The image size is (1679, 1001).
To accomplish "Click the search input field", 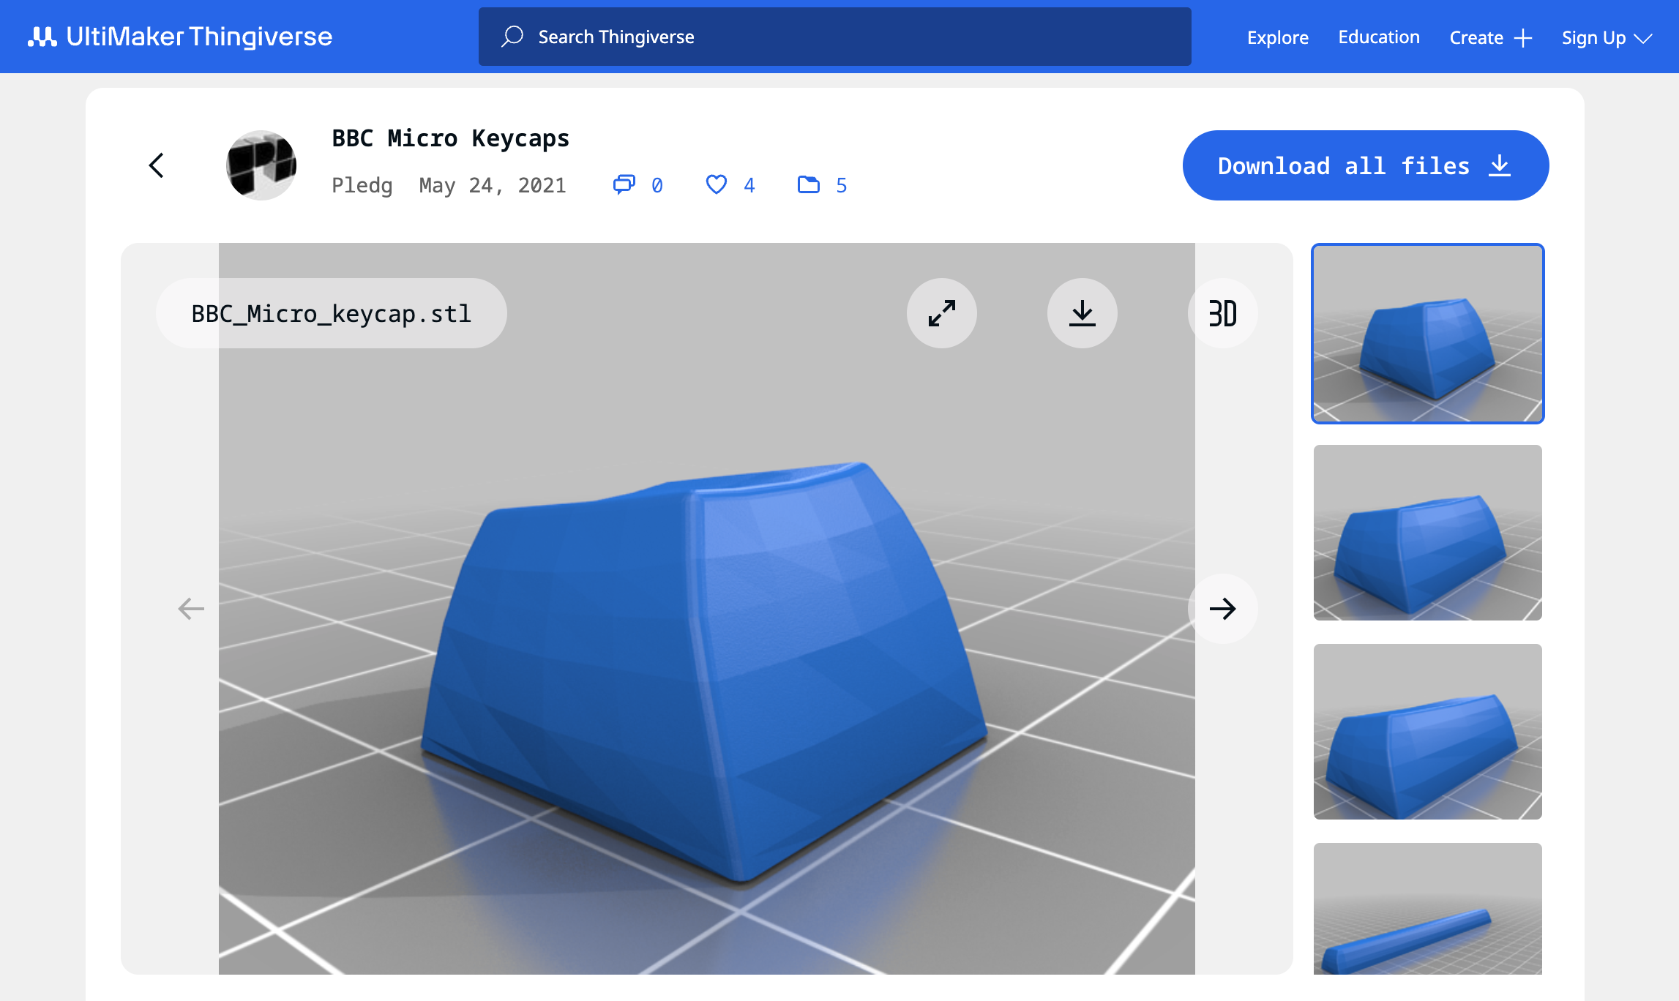I will (833, 37).
